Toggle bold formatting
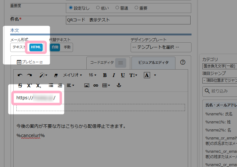Viewport: 237px width, 167px height. (105, 75)
